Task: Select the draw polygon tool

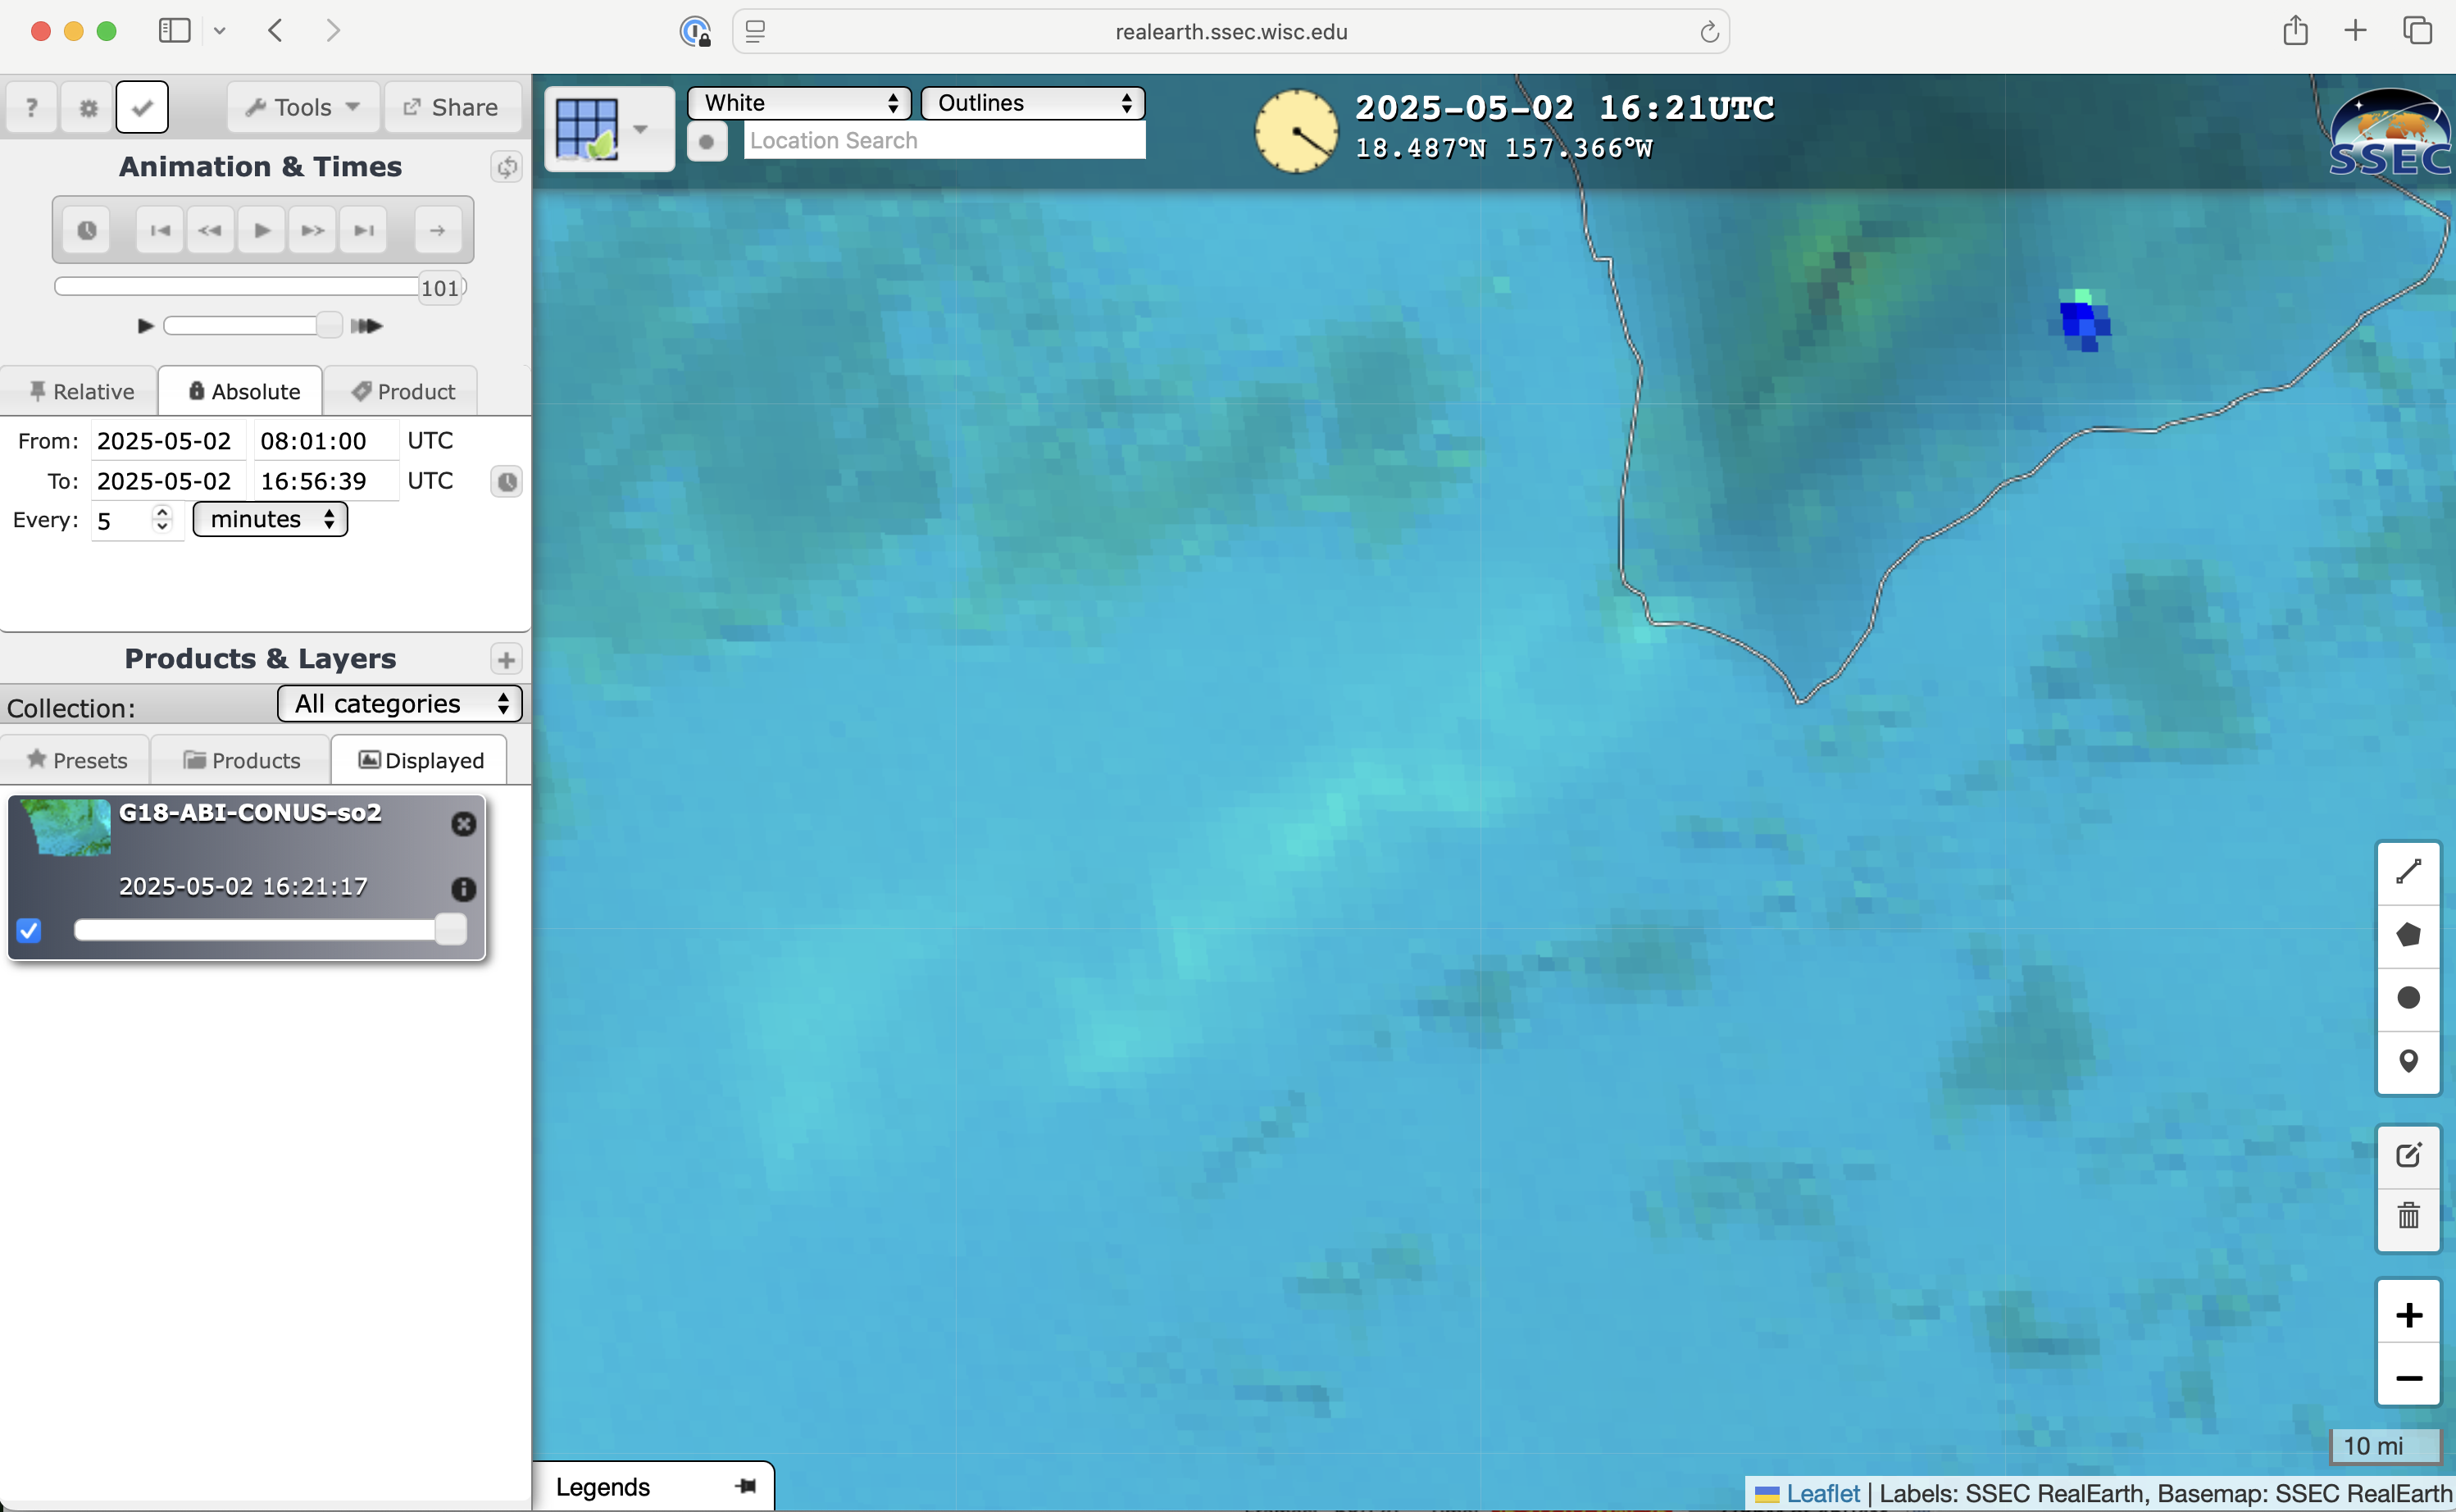Action: (2408, 936)
